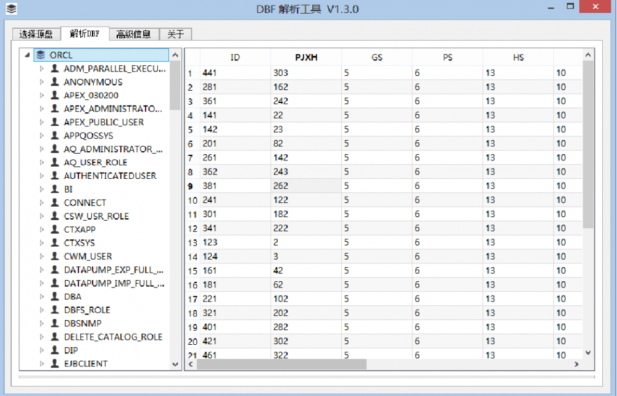Click the user icon beside CONNECT
The width and height of the screenshot is (617, 396).
pyautogui.click(x=55, y=202)
